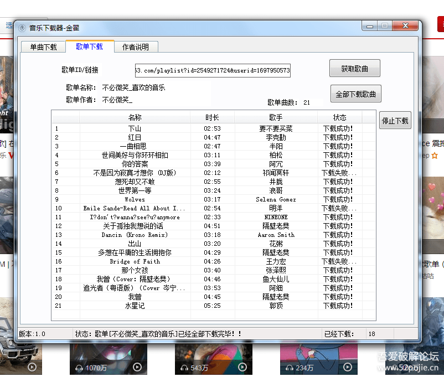444x377 pixels.
Task: Click the 已经下载 status bar label
Action: (339, 334)
